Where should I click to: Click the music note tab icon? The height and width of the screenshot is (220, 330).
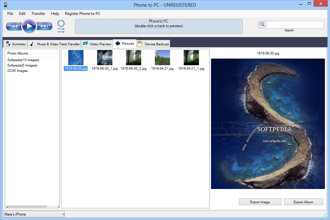pyautogui.click(x=32, y=44)
